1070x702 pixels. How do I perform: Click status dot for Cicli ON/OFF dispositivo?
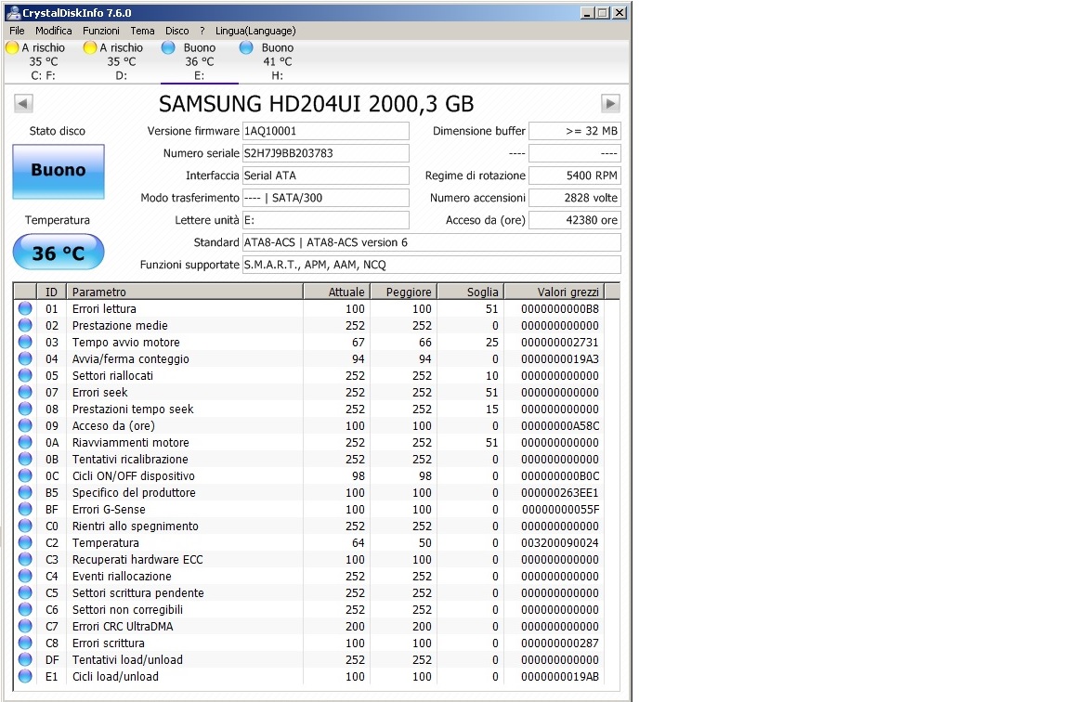tap(25, 475)
